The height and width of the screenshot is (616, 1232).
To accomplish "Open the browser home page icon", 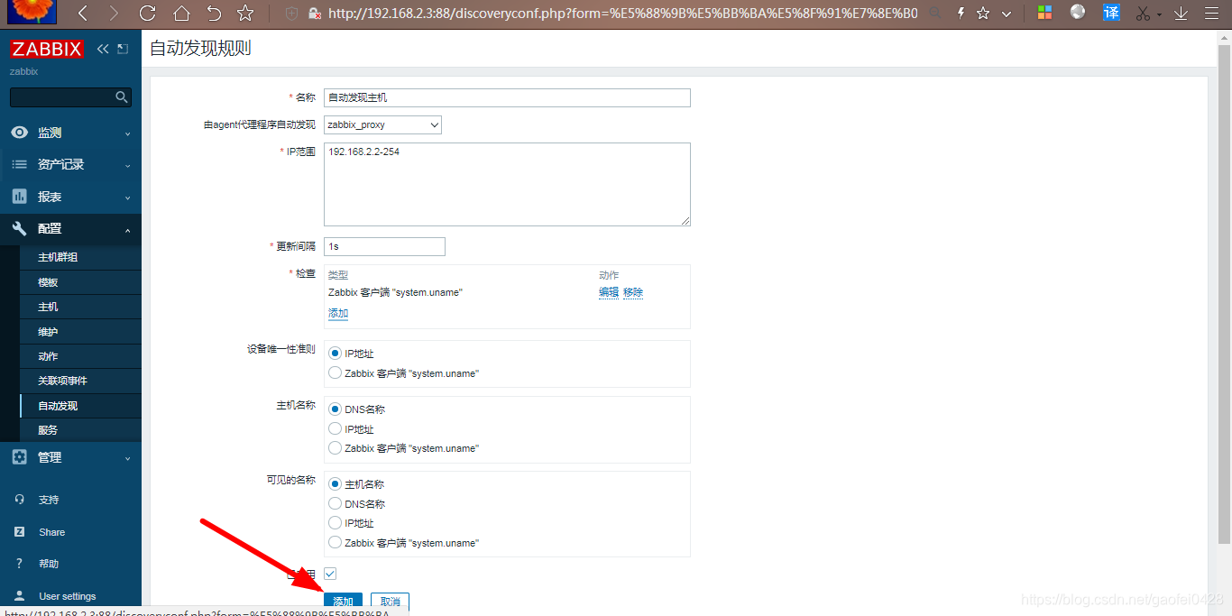I will (181, 14).
